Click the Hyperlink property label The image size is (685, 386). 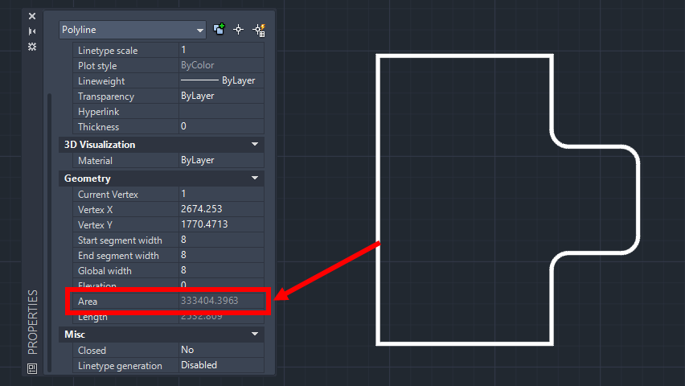[x=98, y=112]
